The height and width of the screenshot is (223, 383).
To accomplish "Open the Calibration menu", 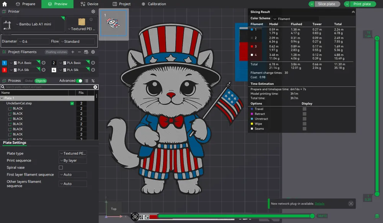I will click(x=154, y=4).
